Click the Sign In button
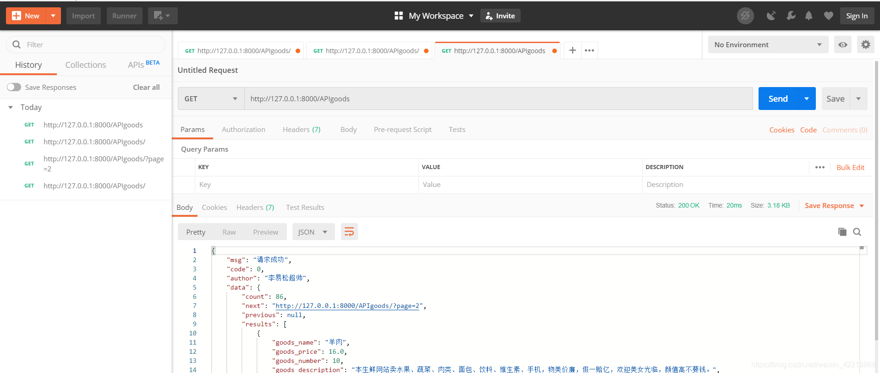The height and width of the screenshot is (373, 880). [x=857, y=16]
